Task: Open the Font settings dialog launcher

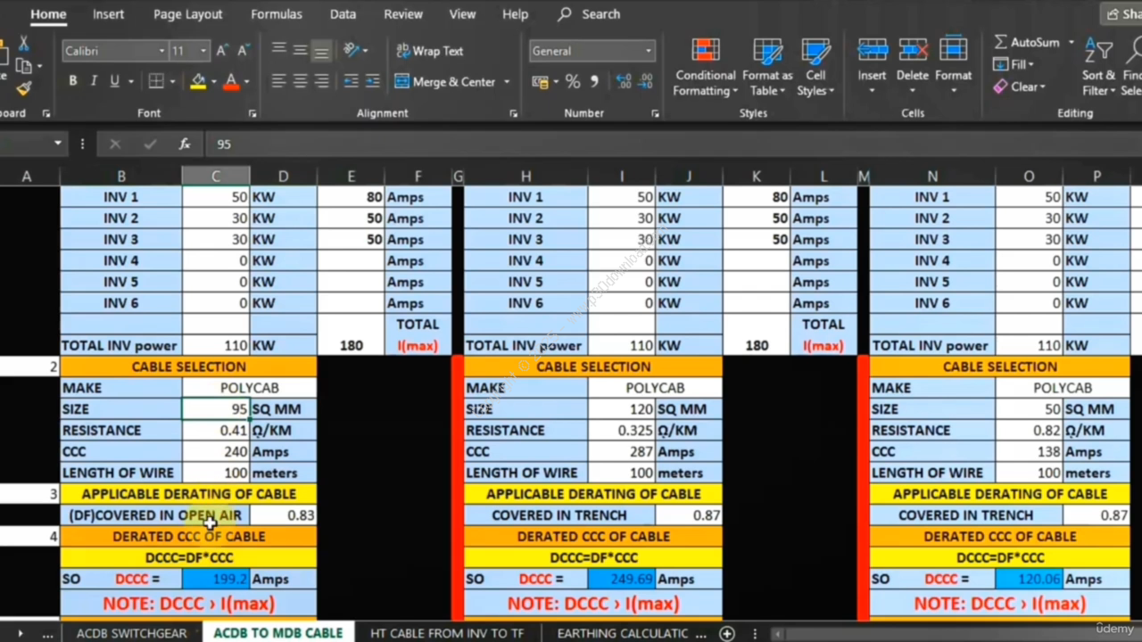Action: click(x=252, y=114)
